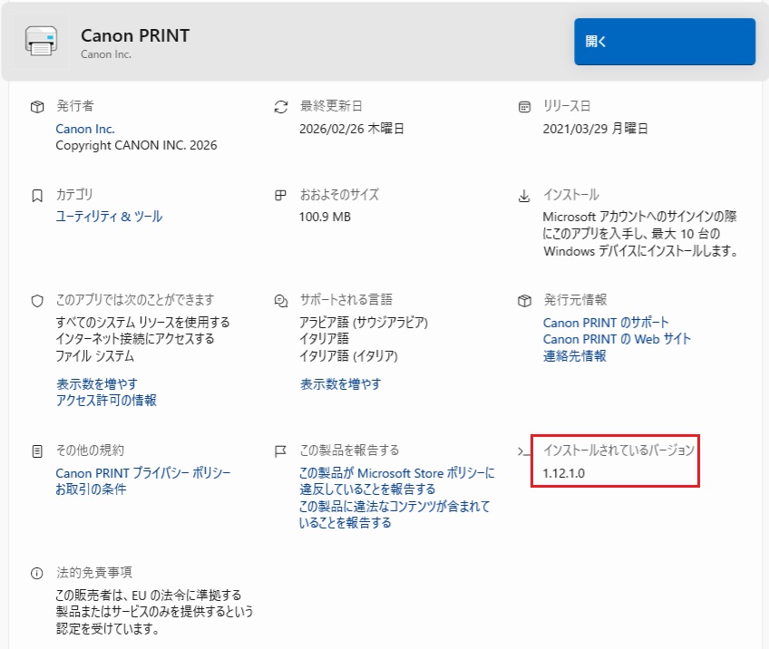Click the terminal icon beside インストールされているバージョン
The height and width of the screenshot is (649, 769).
[x=524, y=451]
